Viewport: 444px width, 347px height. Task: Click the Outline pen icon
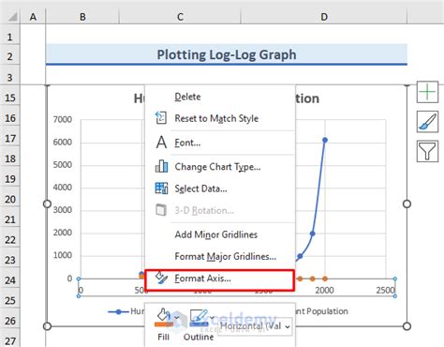199,317
